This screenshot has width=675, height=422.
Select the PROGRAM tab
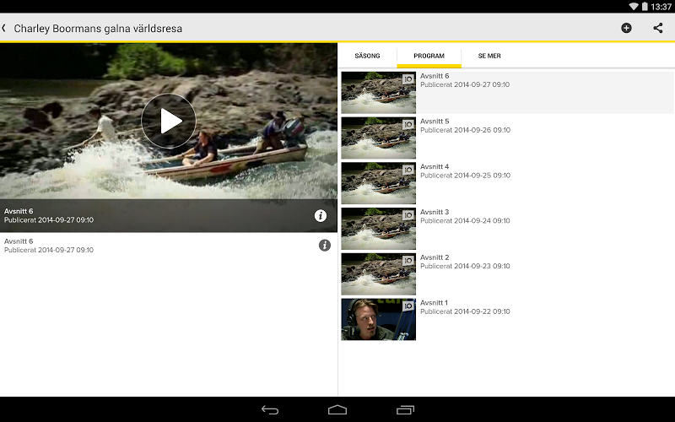tap(429, 56)
